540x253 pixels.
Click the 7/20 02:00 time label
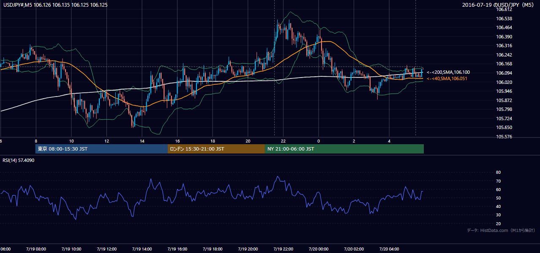354,249
